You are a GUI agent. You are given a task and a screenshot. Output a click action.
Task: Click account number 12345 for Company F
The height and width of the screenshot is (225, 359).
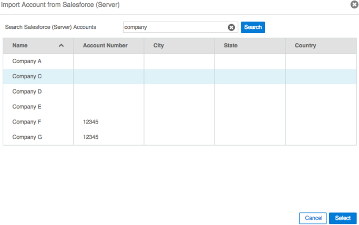90,122
